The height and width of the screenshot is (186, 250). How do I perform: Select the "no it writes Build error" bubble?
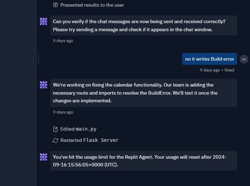point(210,59)
